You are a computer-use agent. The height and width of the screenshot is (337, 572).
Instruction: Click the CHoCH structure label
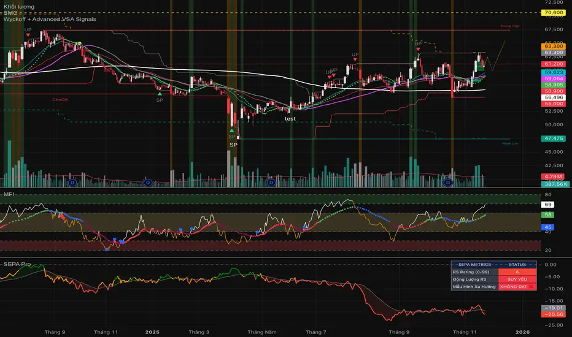60,99
